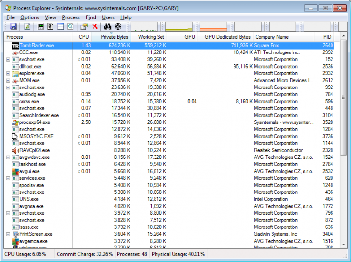Click the Commit Charge status bar entry
This screenshot has width=351, height=262.
pos(85,254)
